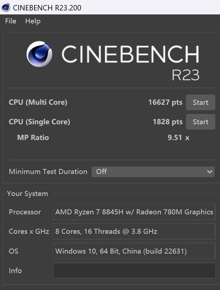This screenshot has width=220, height=290.
Task: Click the Cinebench icon in the title bar
Action: click(x=6, y=8)
